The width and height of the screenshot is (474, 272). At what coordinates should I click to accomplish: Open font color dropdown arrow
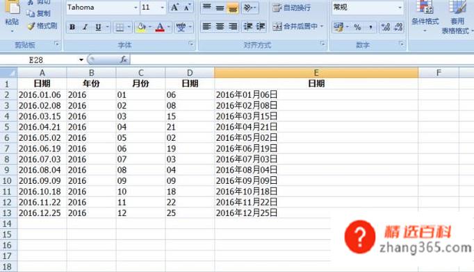point(169,27)
